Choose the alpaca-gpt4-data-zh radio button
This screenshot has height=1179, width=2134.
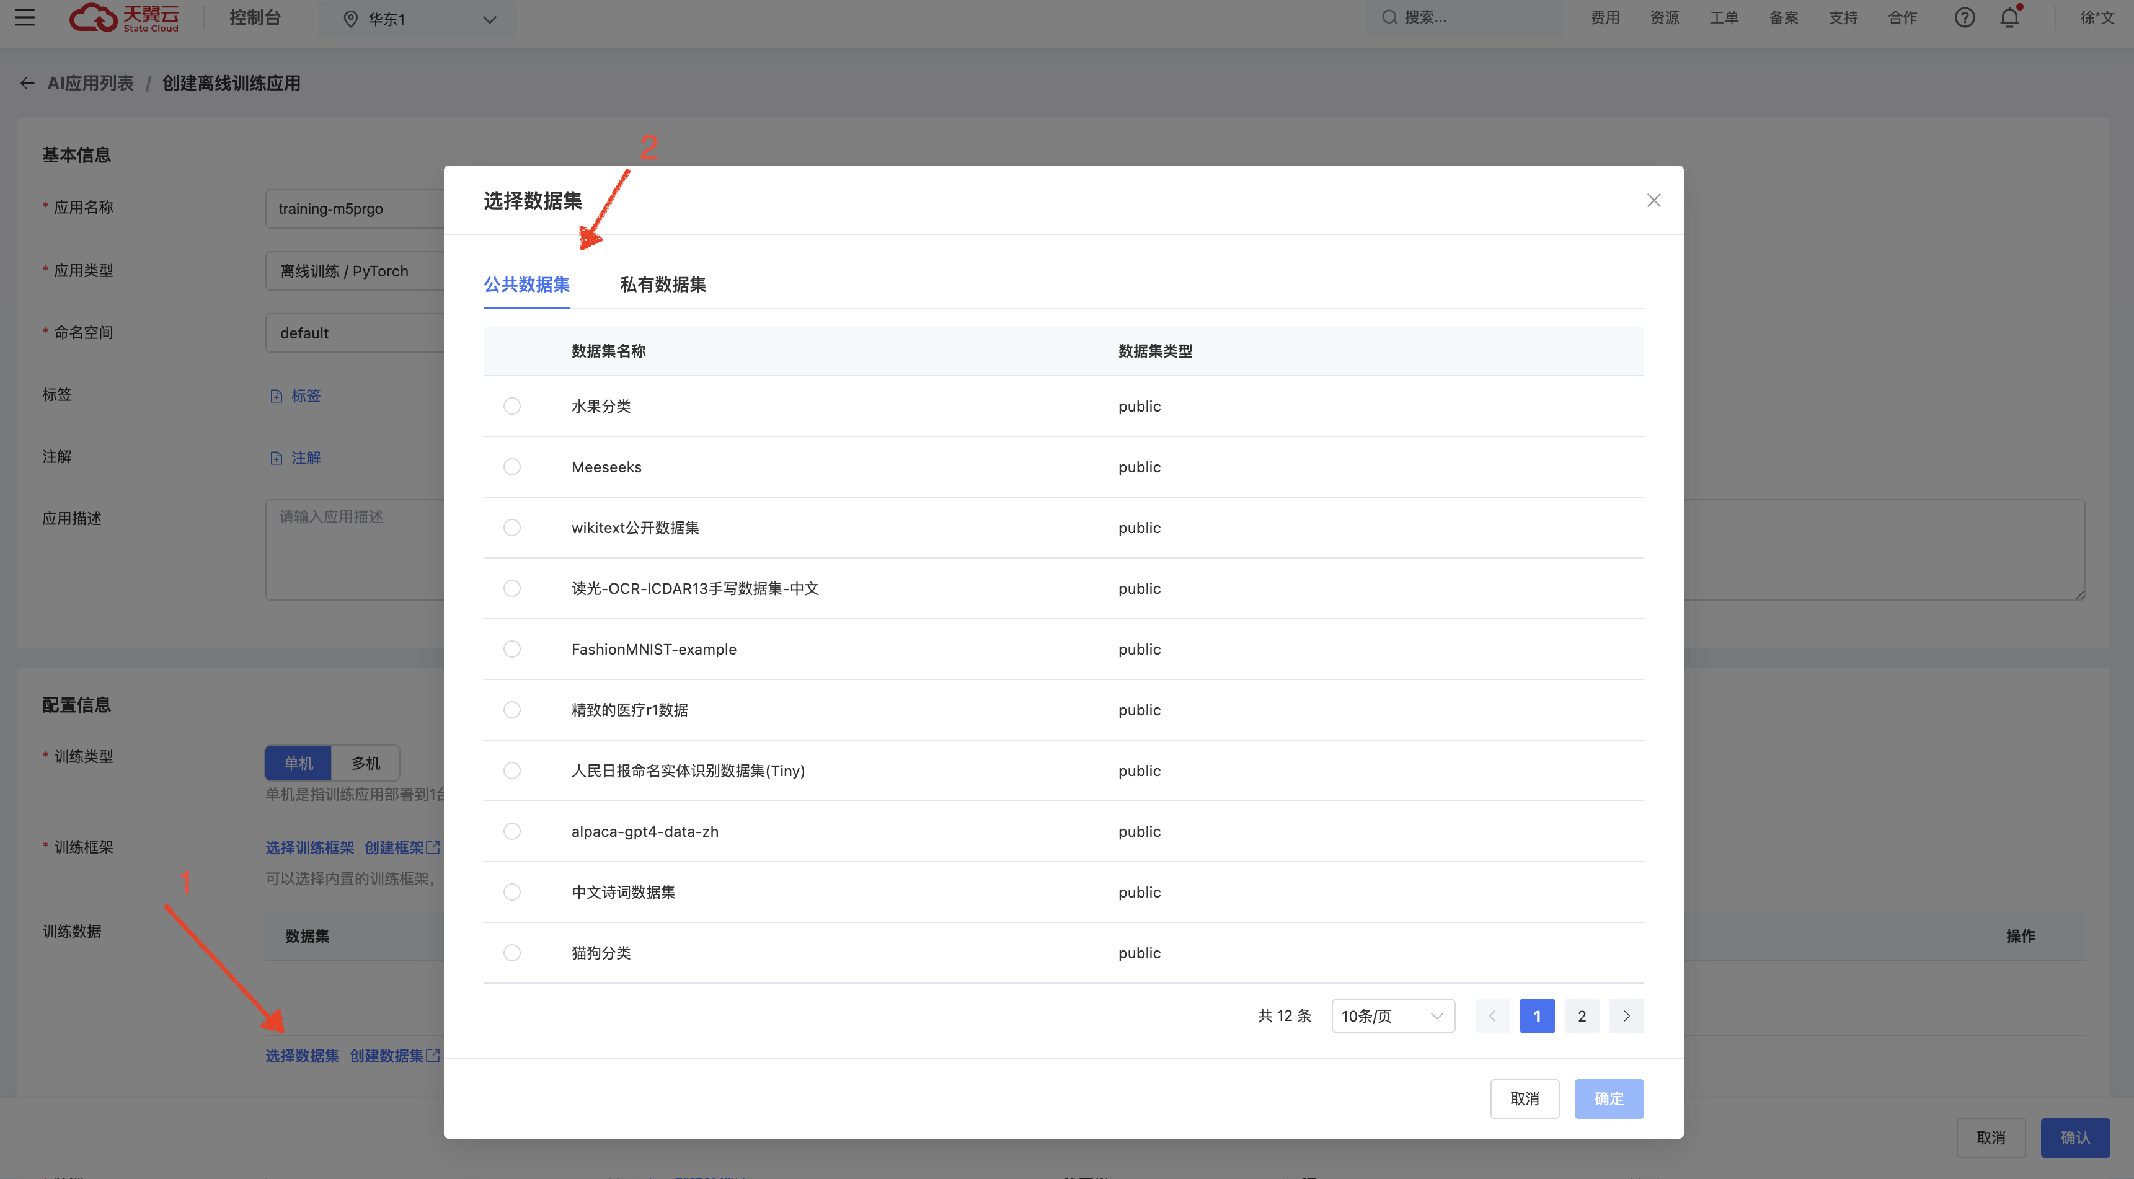[512, 831]
